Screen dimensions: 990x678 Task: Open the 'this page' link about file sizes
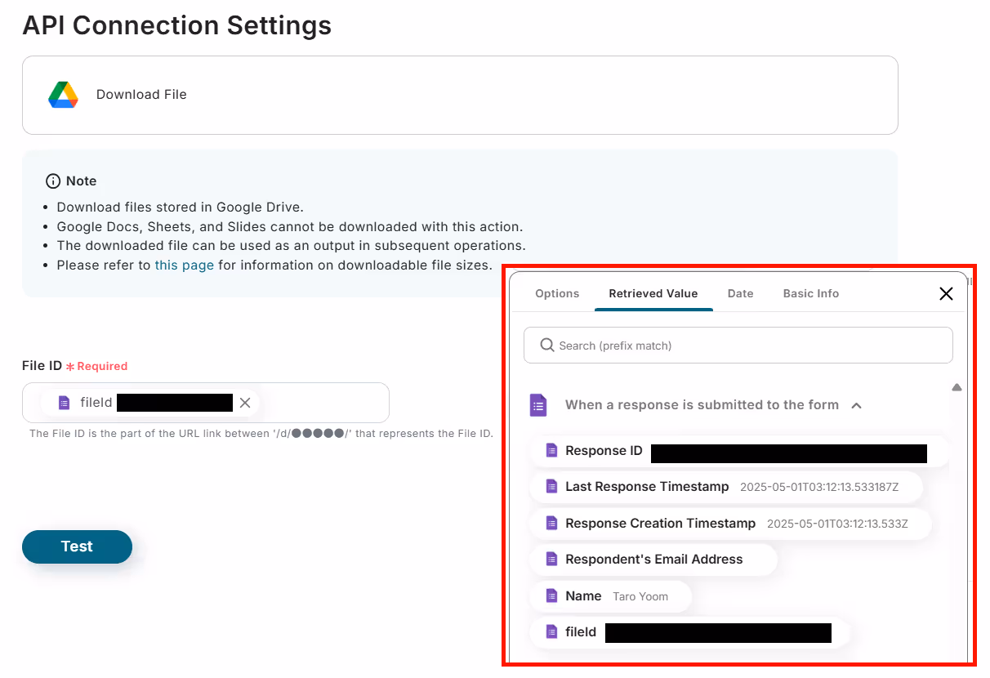(x=185, y=265)
